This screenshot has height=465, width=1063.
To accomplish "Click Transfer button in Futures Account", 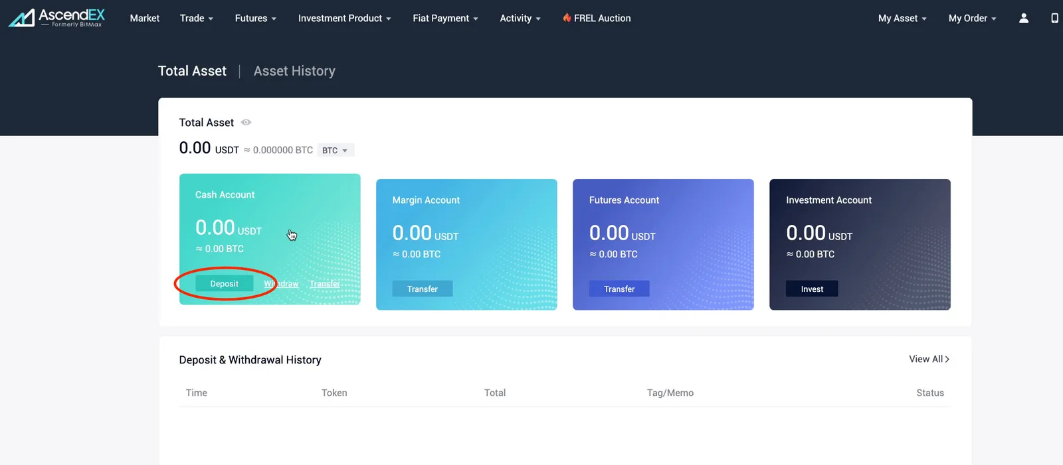I will click(619, 289).
